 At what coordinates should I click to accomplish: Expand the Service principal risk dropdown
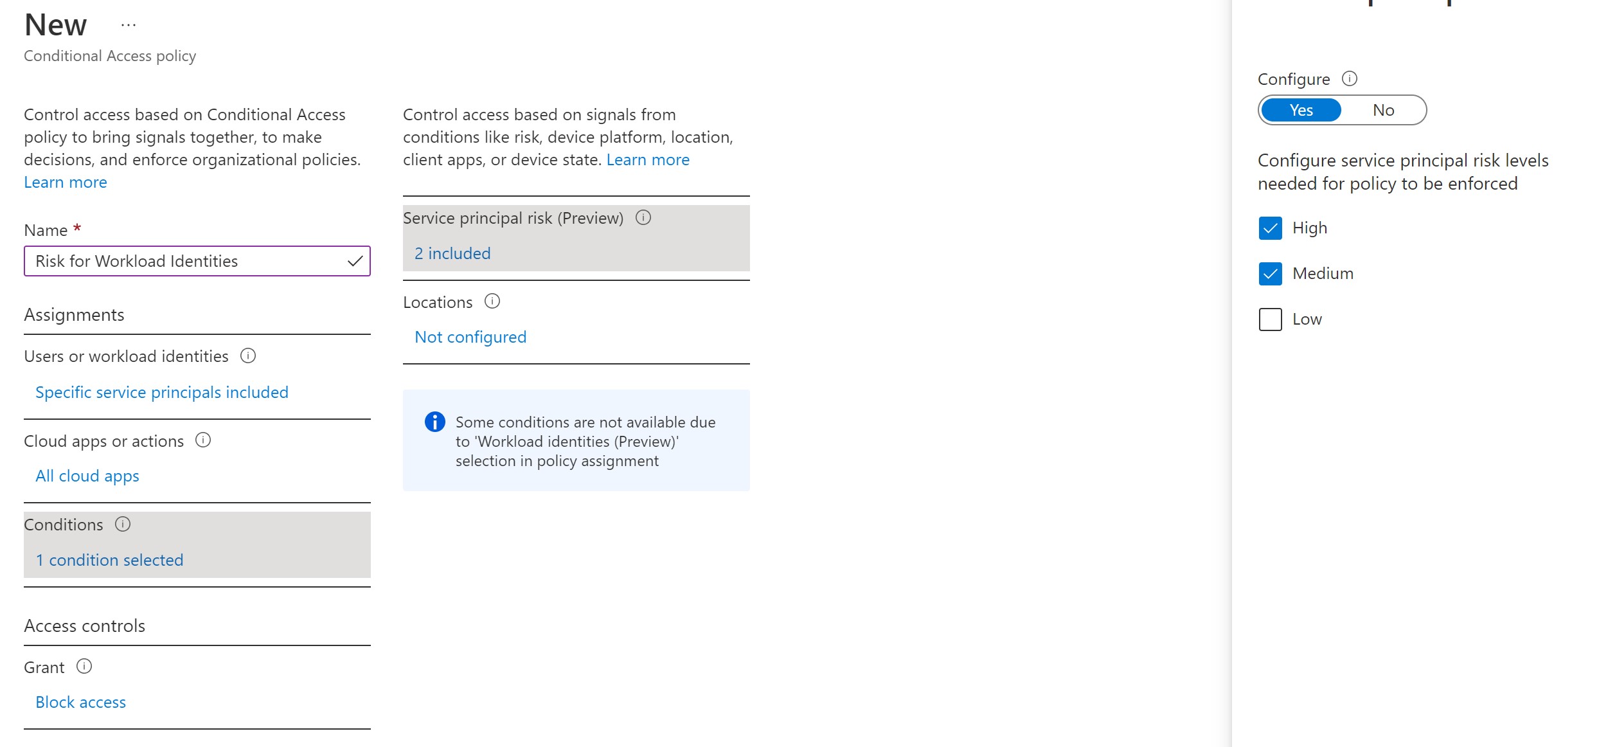451,253
